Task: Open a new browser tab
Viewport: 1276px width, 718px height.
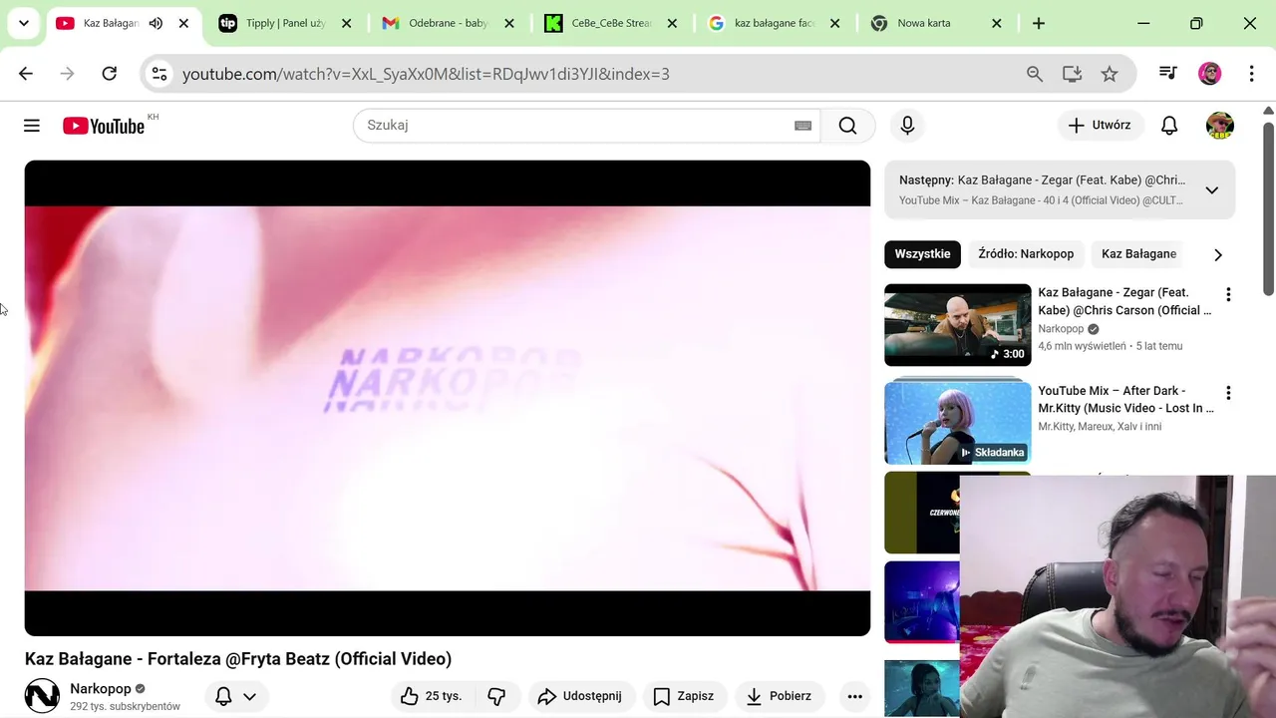Action: tap(1039, 23)
